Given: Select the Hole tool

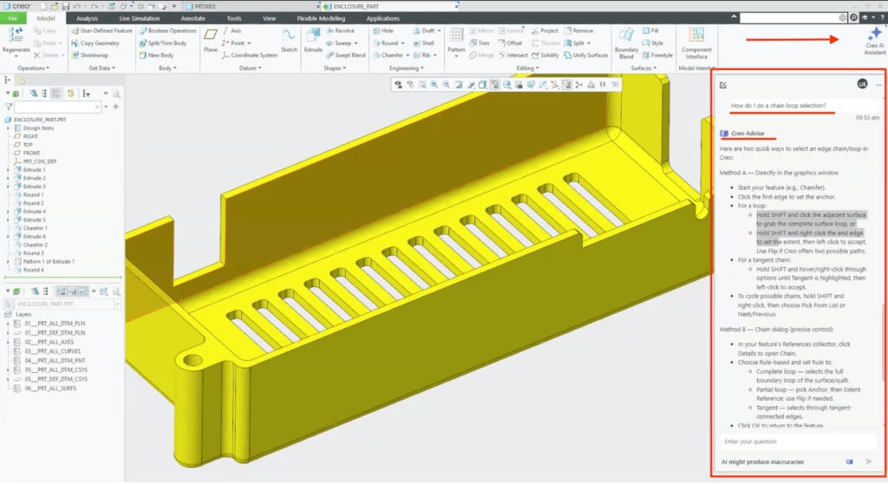Looking at the screenshot, I should [383, 30].
